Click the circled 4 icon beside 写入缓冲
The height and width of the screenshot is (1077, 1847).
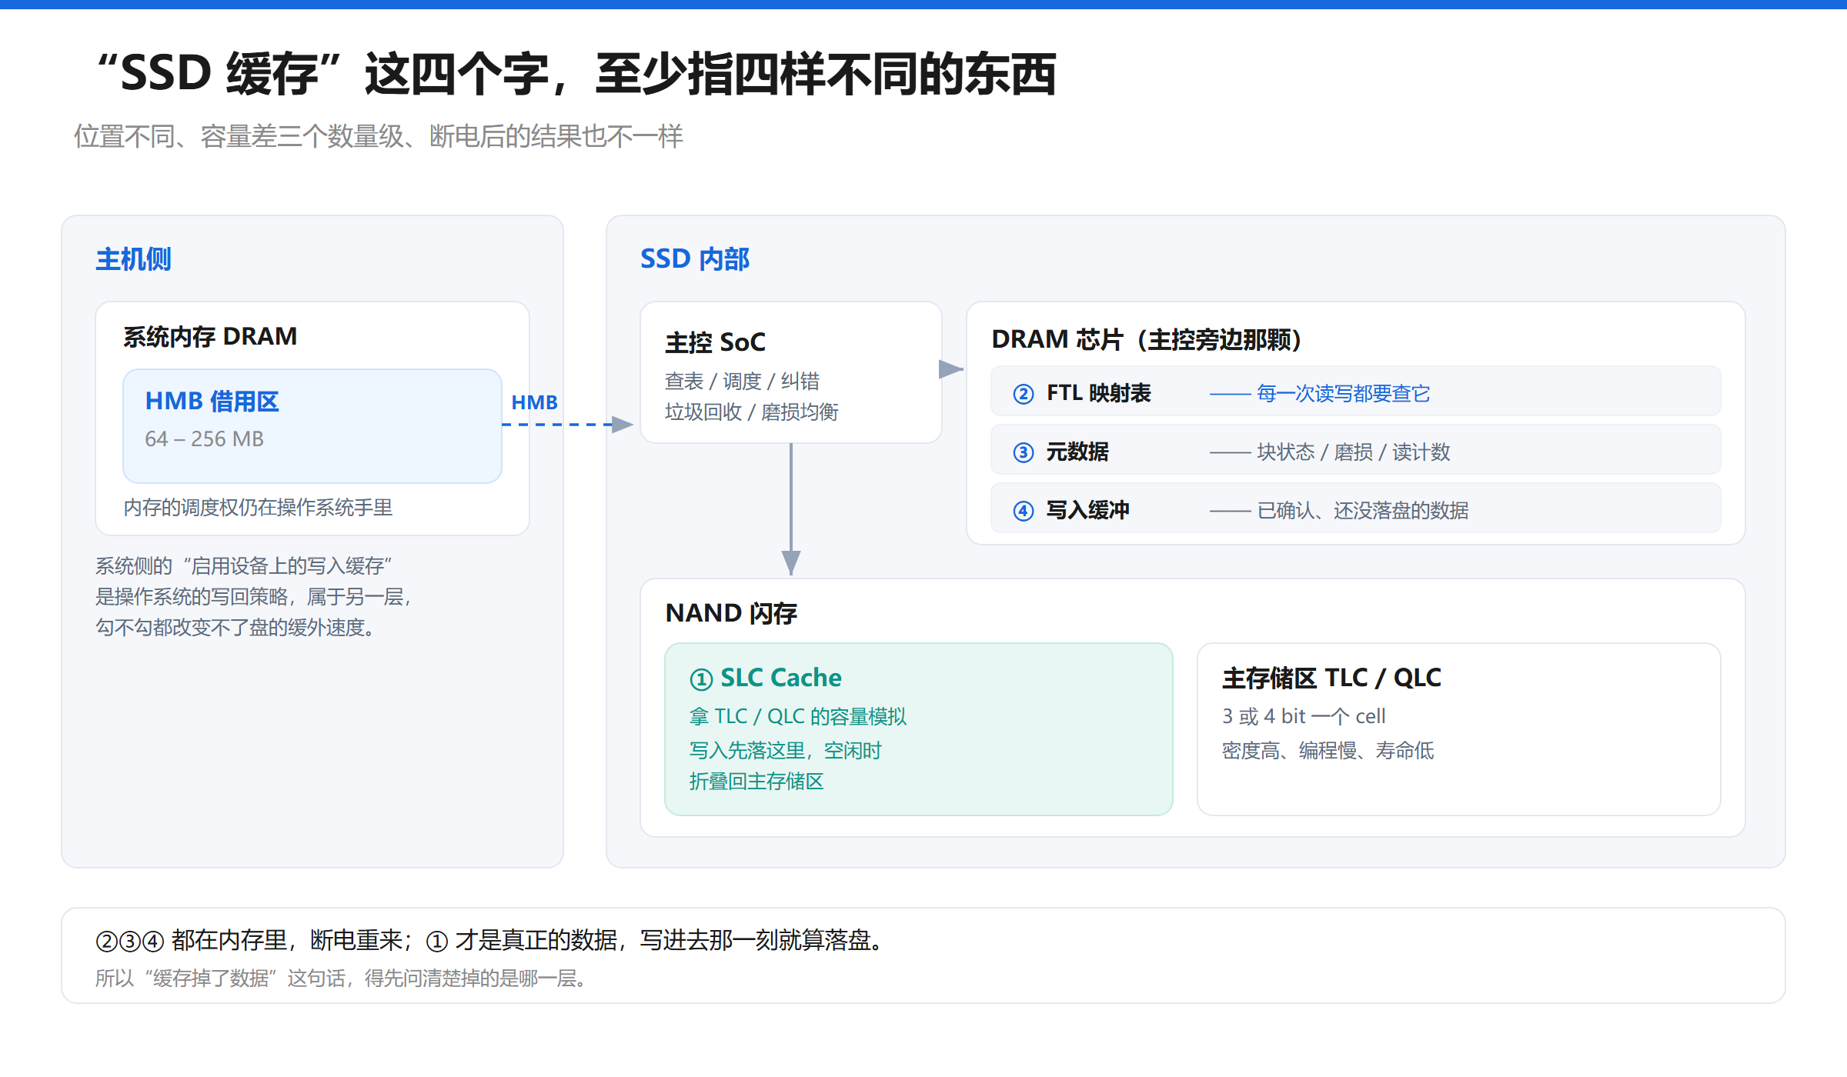1023,511
